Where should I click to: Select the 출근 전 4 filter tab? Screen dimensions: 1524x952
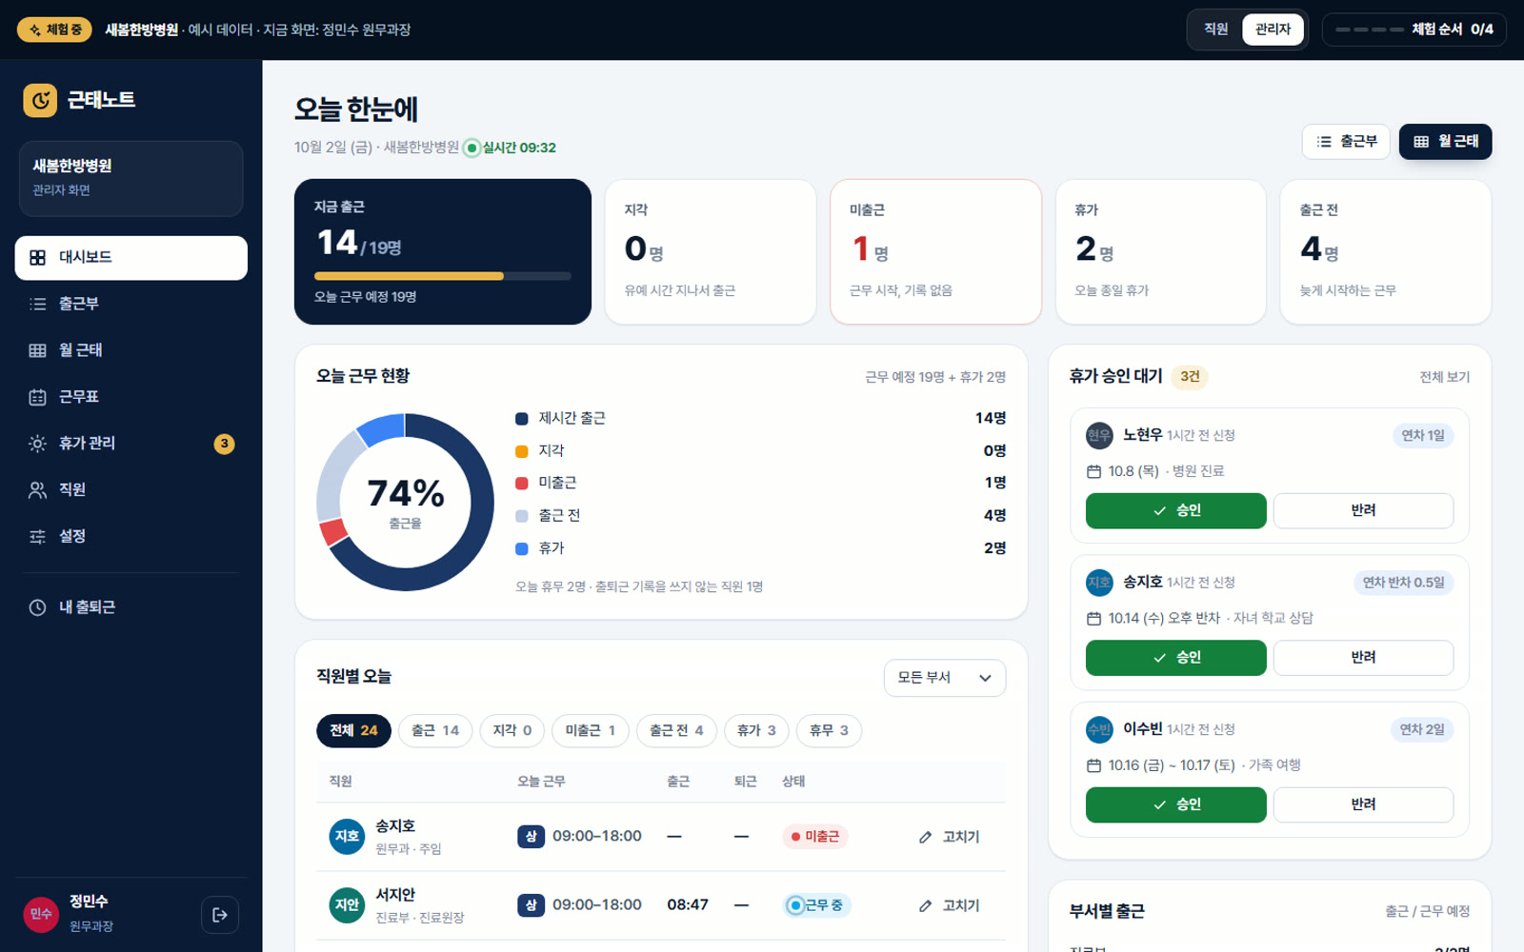pyautogui.click(x=676, y=730)
